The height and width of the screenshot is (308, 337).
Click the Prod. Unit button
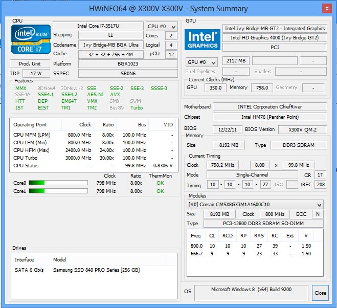click(30, 63)
